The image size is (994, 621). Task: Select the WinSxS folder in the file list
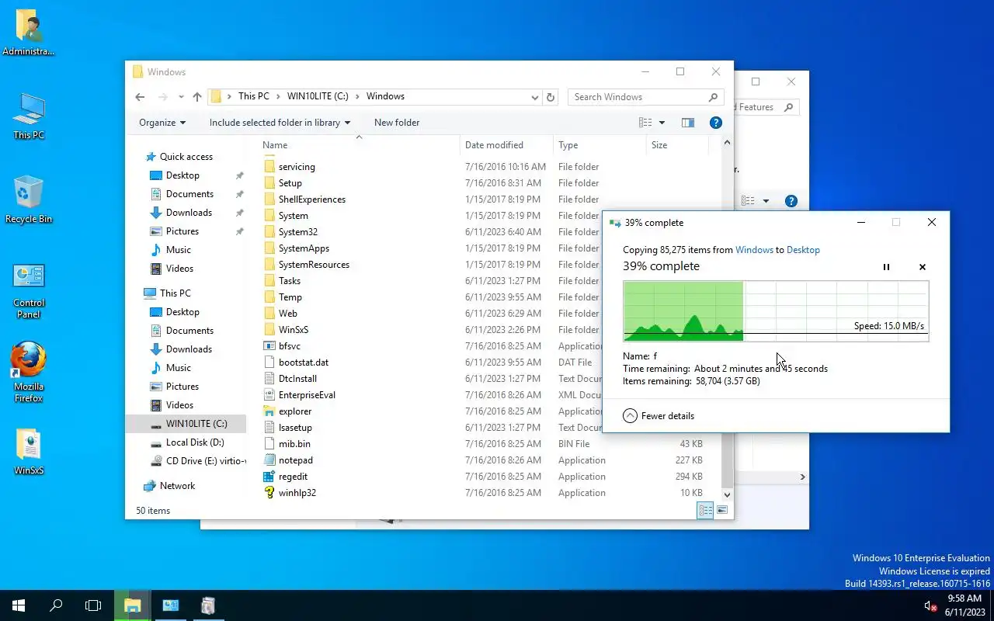click(x=294, y=330)
